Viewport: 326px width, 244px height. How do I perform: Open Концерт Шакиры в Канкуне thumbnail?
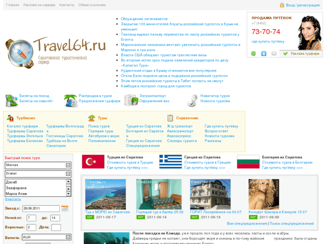(x=264, y=194)
